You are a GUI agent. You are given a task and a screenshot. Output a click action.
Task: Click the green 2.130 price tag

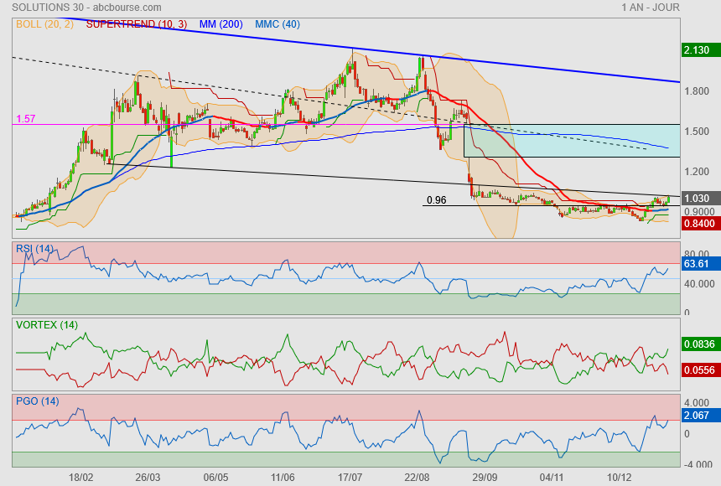698,50
